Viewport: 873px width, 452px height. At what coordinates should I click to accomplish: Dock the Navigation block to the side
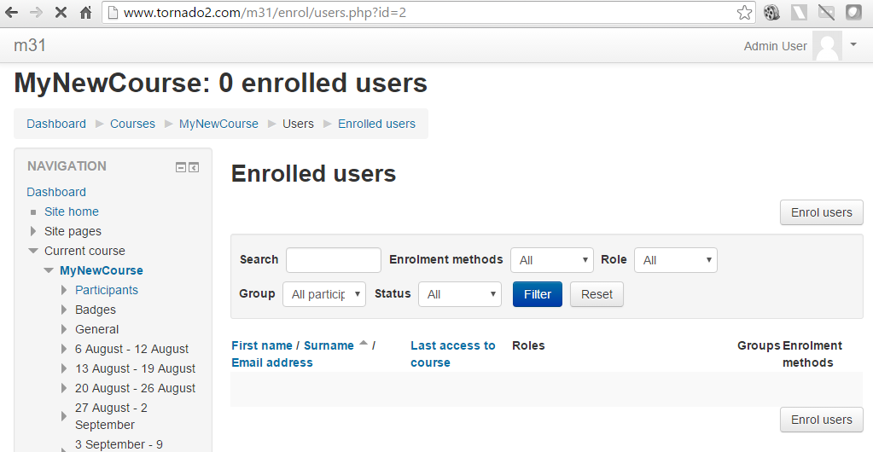click(x=194, y=167)
